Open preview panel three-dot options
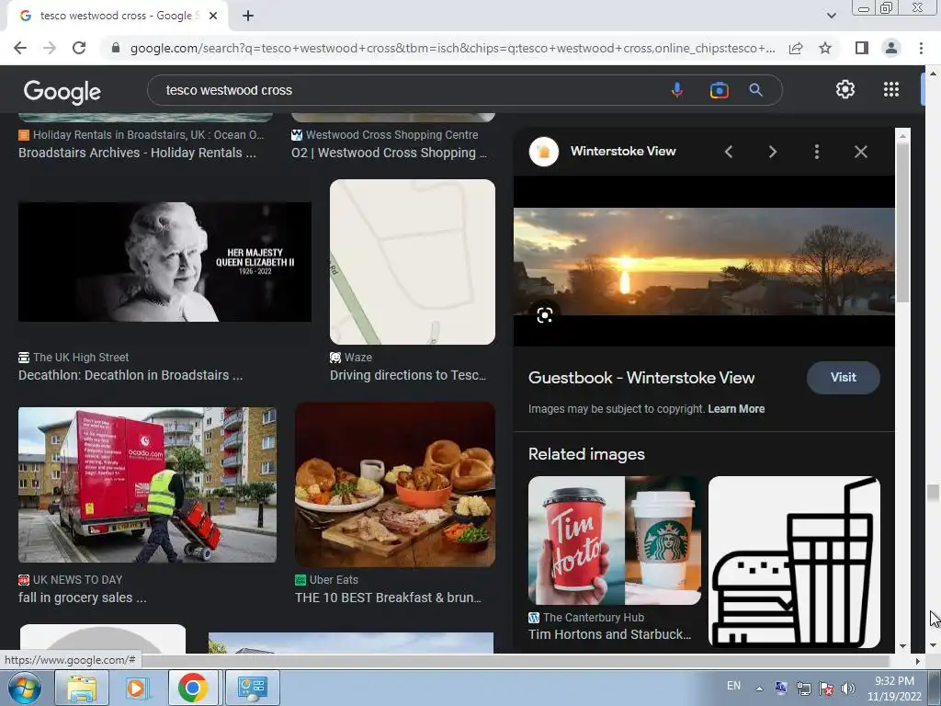Screen dimensions: 941x706 pos(817,152)
